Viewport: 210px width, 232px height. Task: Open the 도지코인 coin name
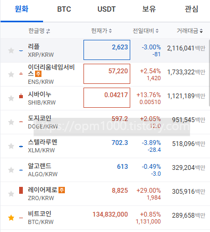click(x=39, y=118)
